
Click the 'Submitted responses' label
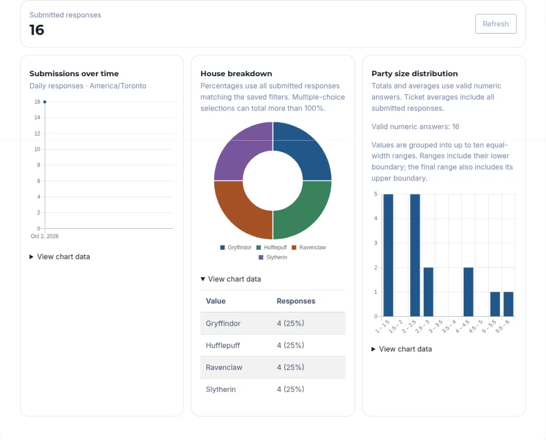[65, 15]
